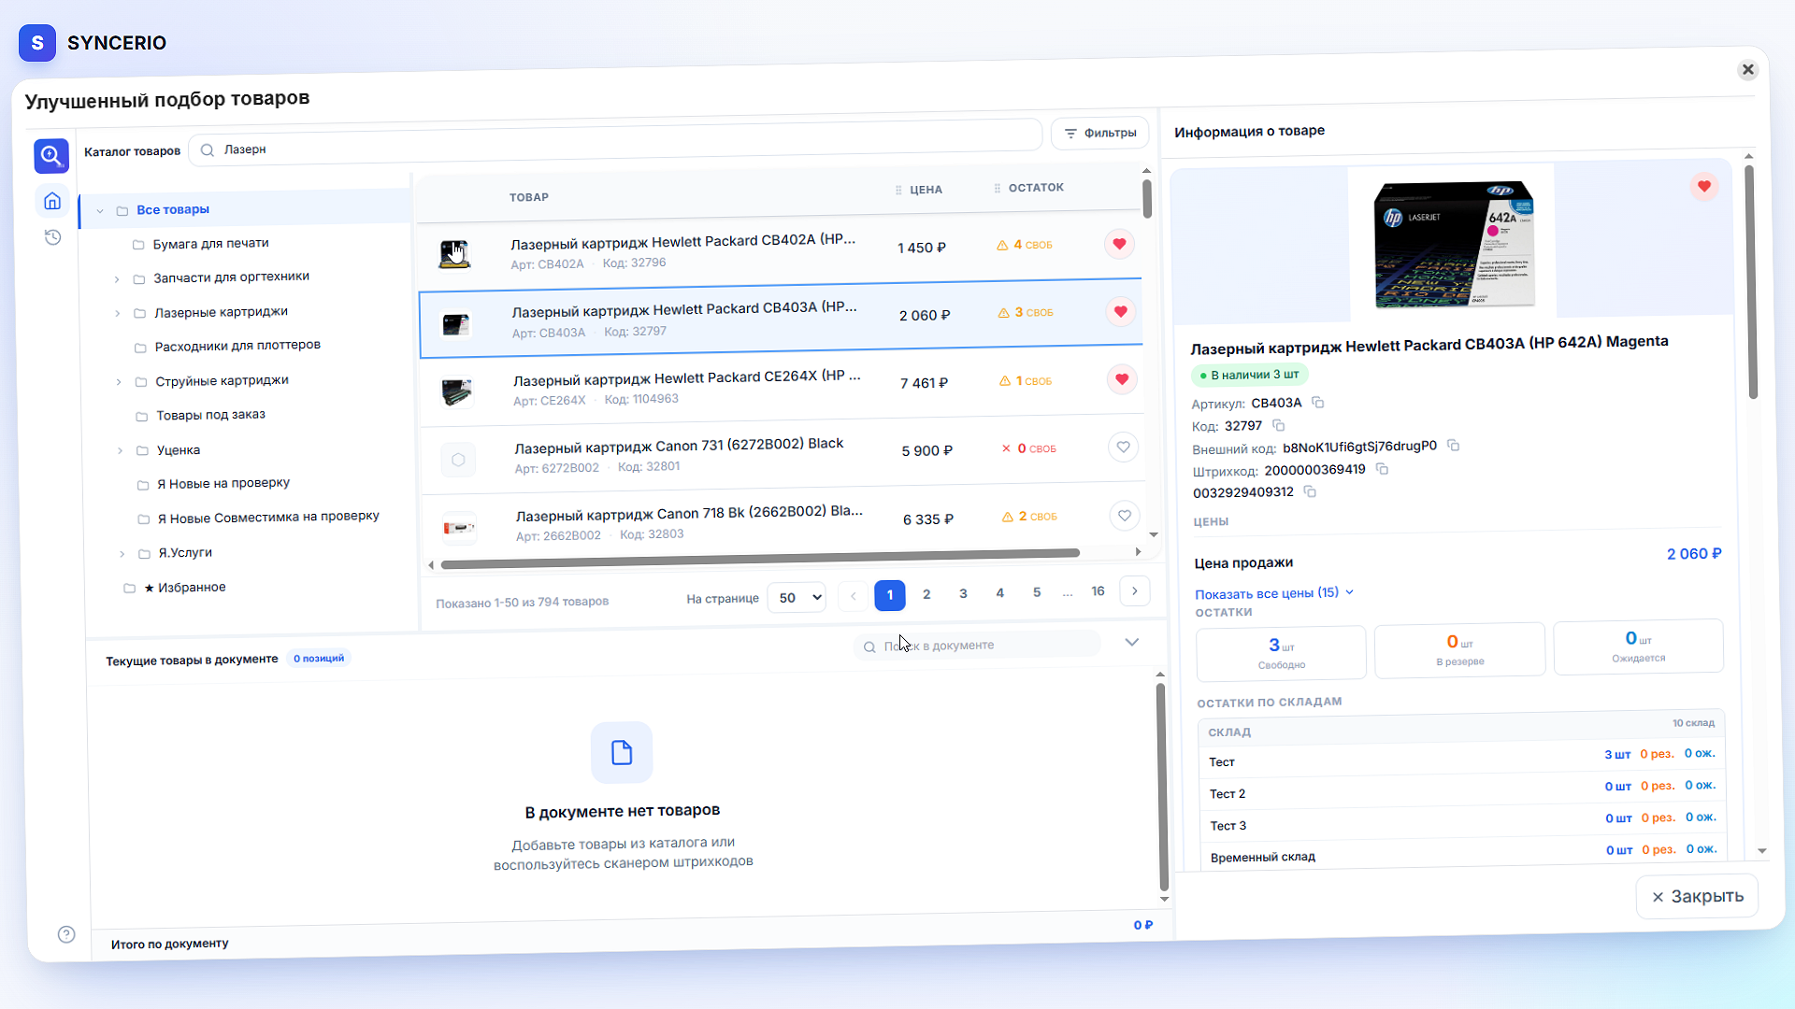This screenshot has width=1795, height=1009.
Task: Focus the search-in-document input field
Action: [x=977, y=646]
